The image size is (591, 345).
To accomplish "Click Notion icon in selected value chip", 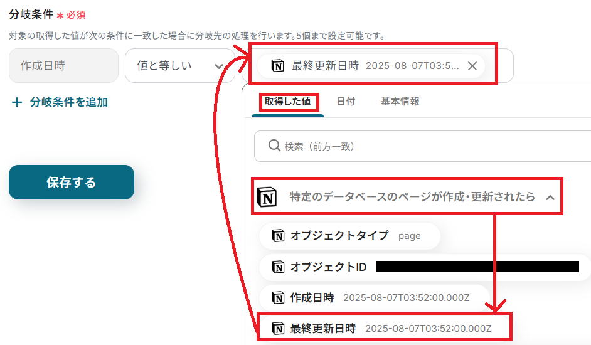I will pos(278,66).
